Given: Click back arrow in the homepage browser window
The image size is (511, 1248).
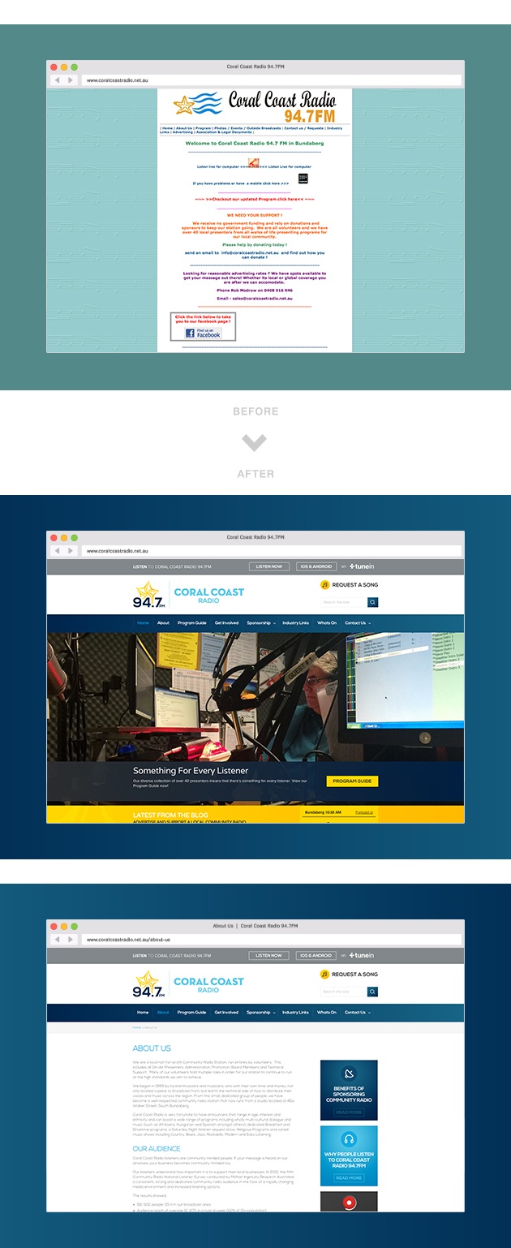Looking at the screenshot, I should click(57, 551).
